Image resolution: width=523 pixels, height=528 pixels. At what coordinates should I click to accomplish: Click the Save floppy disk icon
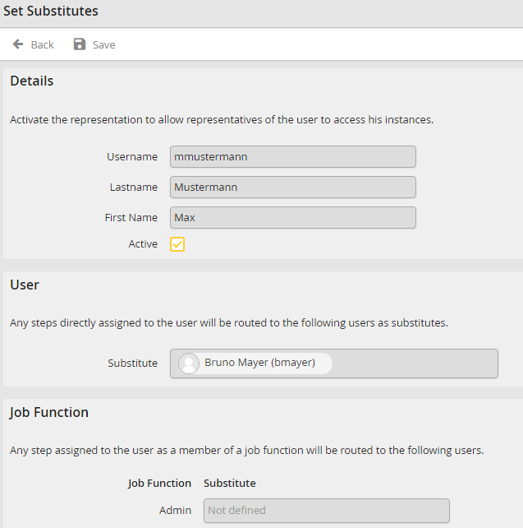click(80, 44)
